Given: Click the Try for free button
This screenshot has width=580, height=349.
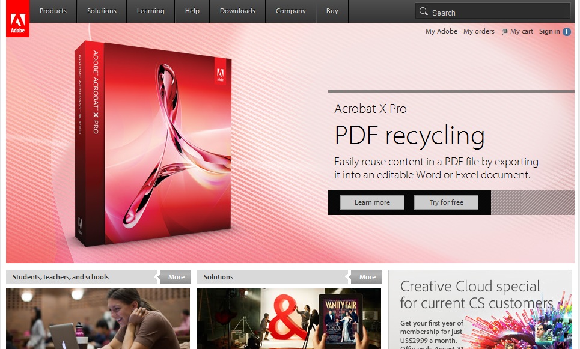Looking at the screenshot, I should (x=446, y=202).
